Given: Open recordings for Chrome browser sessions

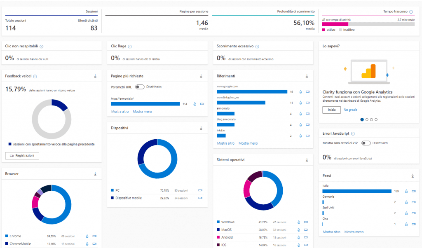Looking at the screenshot, I should click(94, 236).
